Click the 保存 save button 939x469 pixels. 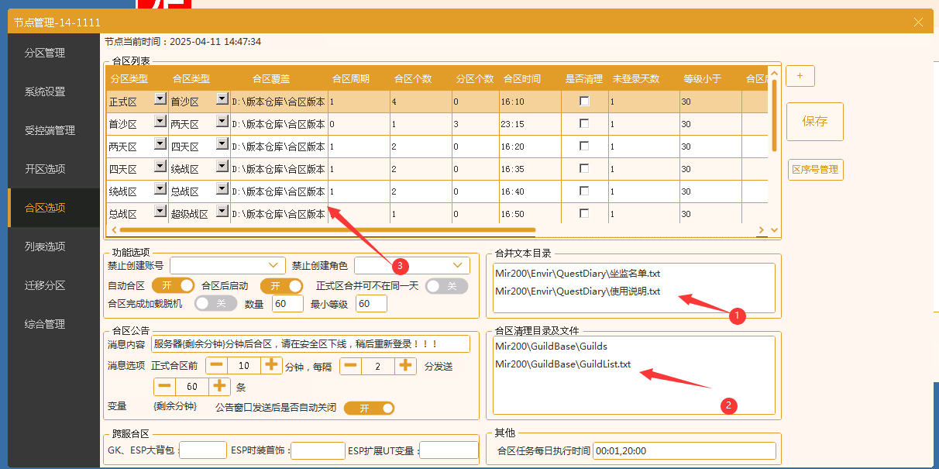point(814,122)
